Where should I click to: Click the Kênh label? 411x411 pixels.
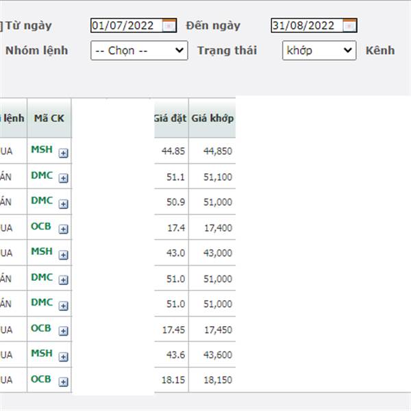click(380, 50)
